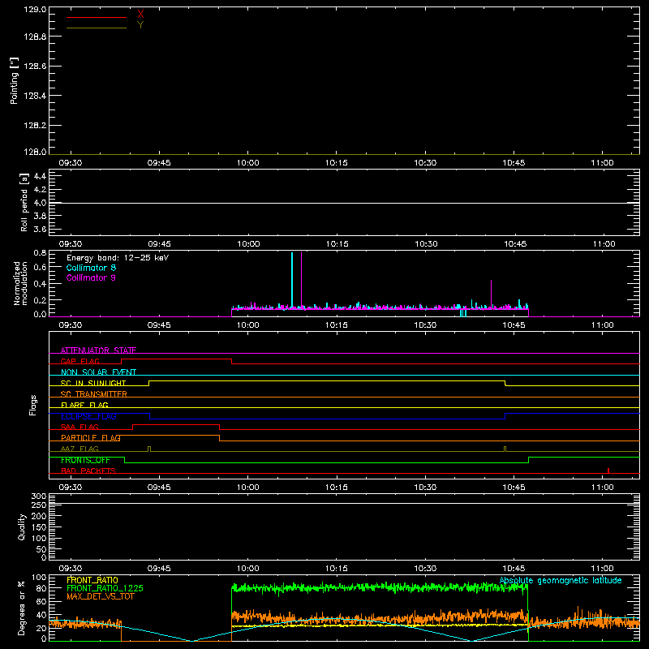Click the Normalized modulation axis title
This screenshot has height=649, width=649.
[x=20, y=283]
